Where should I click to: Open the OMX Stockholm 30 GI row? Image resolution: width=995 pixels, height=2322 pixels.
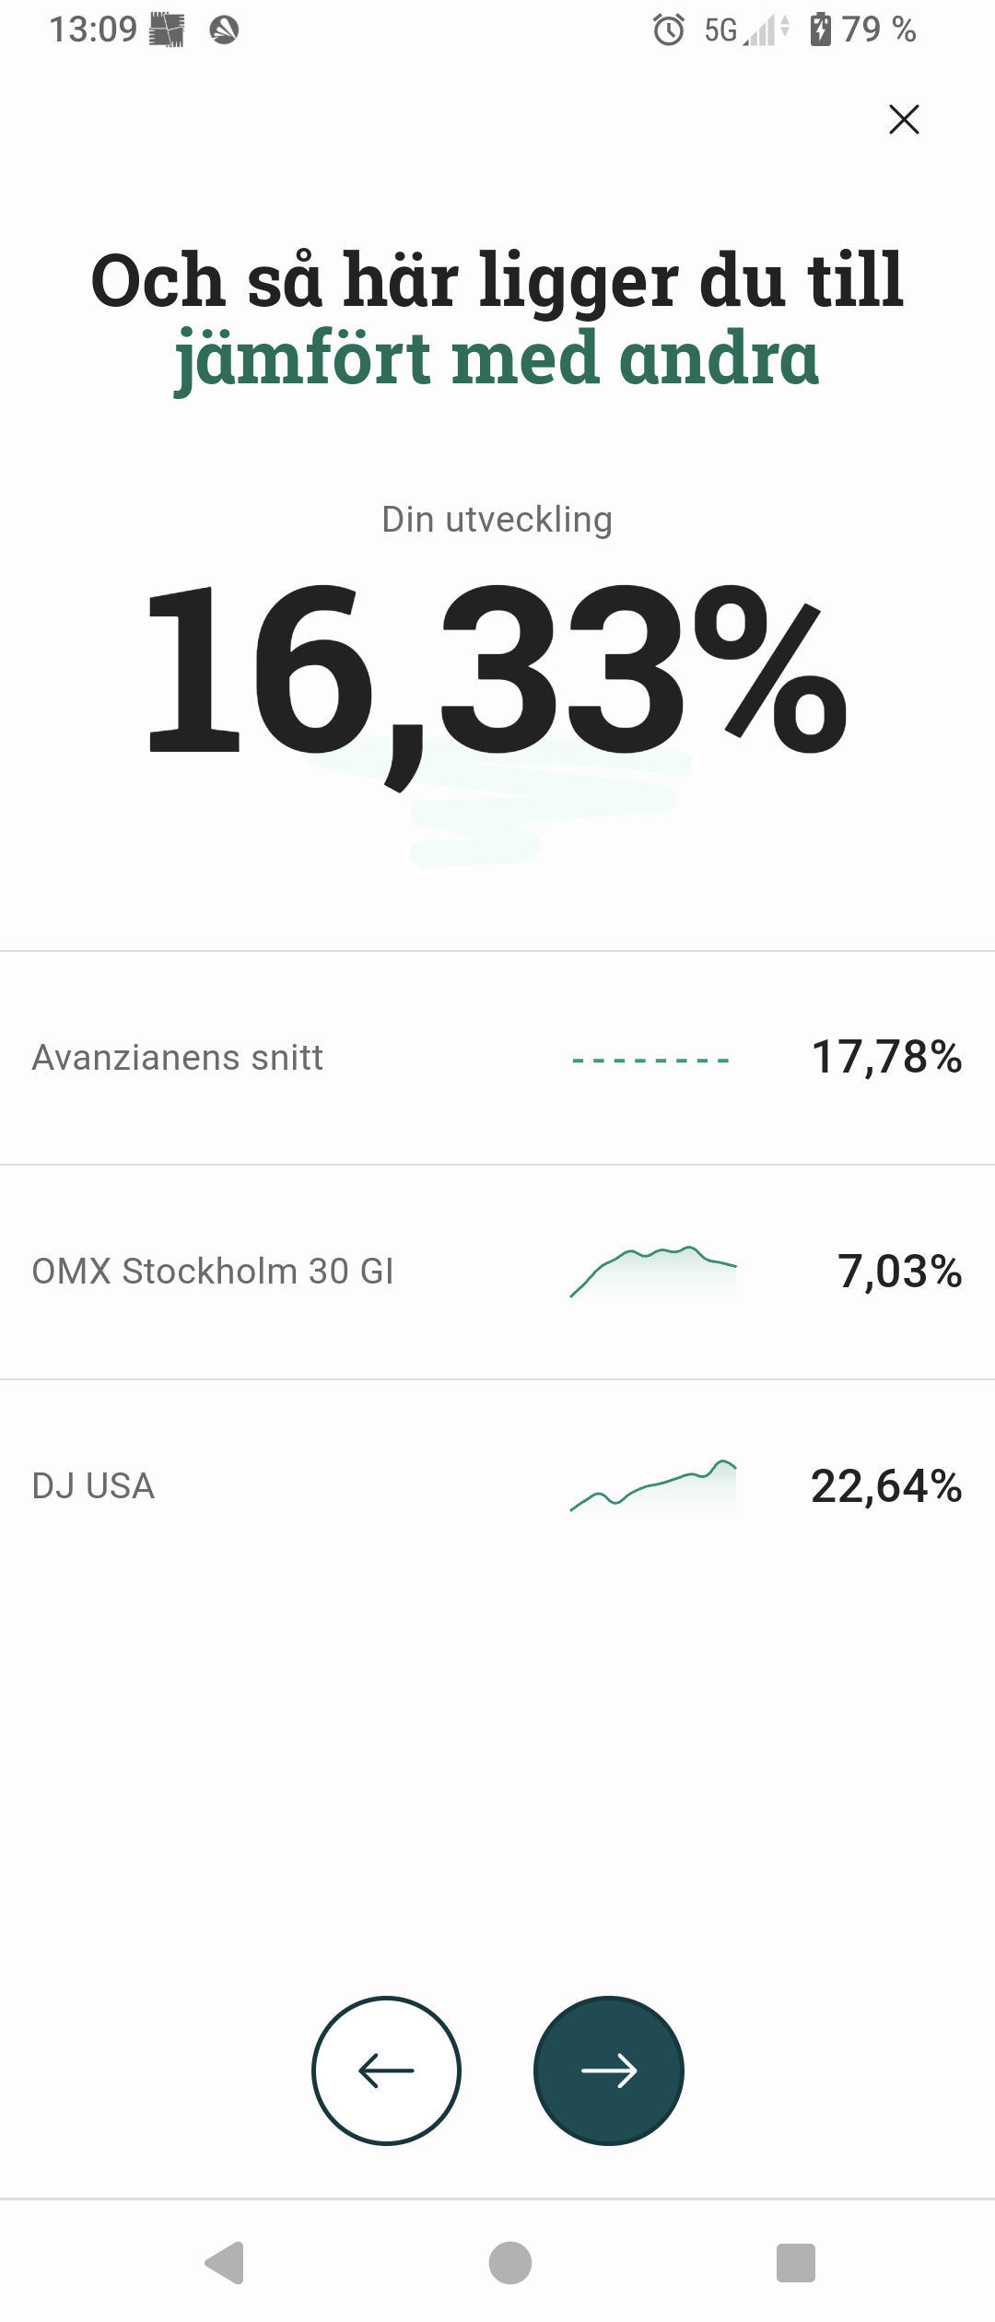click(497, 1272)
